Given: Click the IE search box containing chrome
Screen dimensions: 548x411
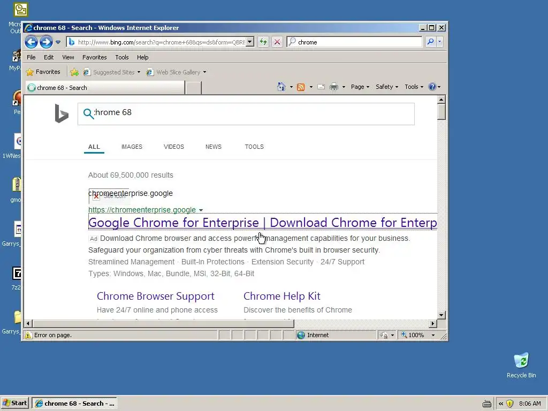Looking at the screenshot, I should 354,42.
